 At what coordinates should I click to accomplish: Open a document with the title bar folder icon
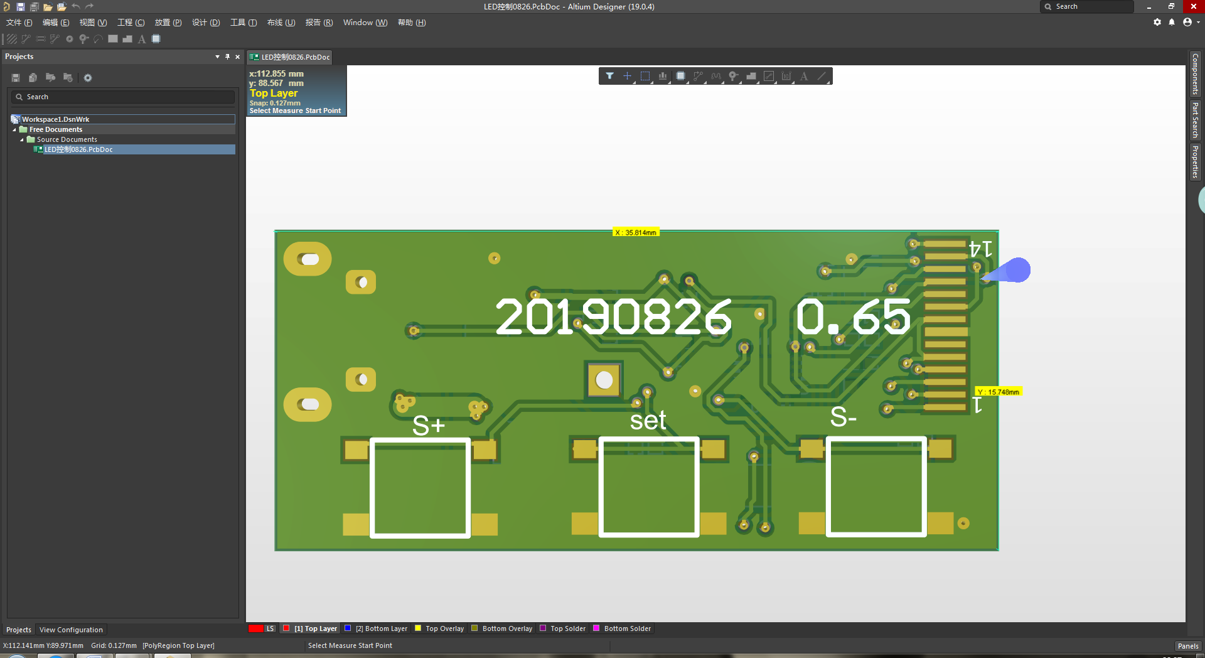tap(48, 6)
